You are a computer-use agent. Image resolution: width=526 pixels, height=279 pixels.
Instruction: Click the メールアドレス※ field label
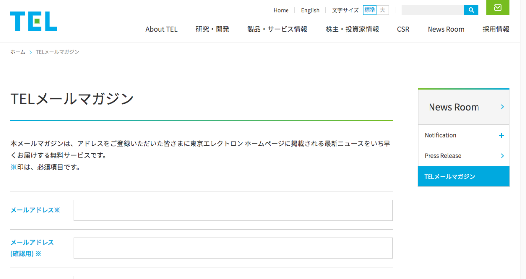[x=35, y=210]
